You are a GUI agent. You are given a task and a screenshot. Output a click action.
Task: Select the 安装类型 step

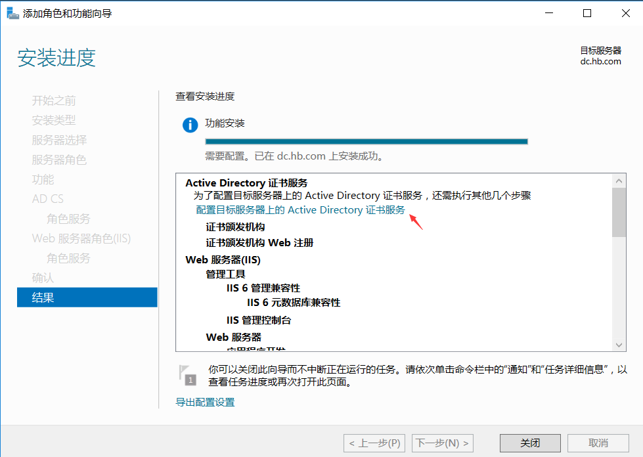tap(54, 120)
